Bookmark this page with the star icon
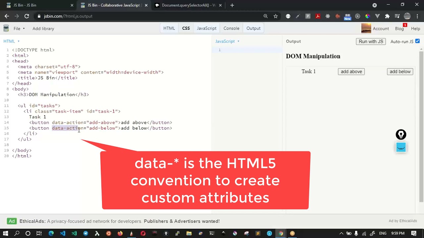 click(x=275, y=16)
